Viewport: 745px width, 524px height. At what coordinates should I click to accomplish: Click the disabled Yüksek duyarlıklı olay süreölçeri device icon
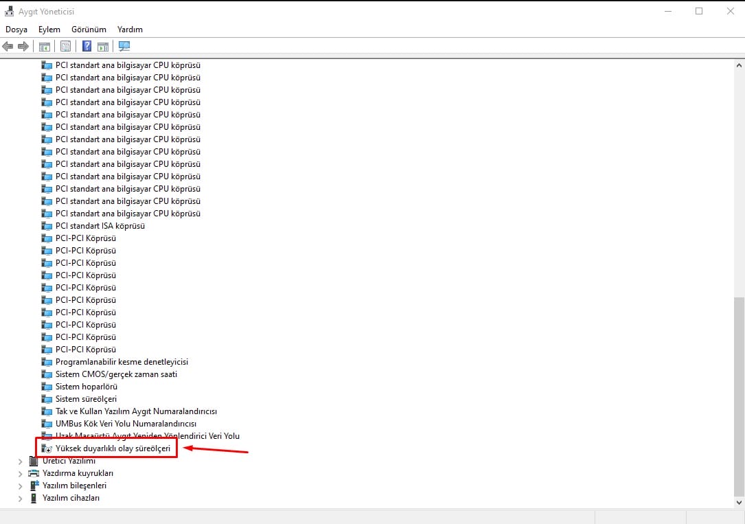[47, 448]
